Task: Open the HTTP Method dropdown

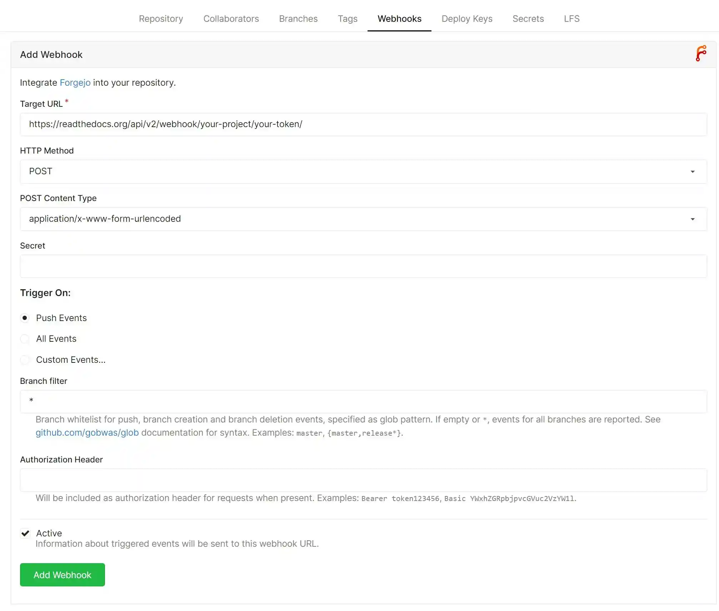Action: [363, 171]
